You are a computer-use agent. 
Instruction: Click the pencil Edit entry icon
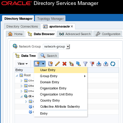[x=57, y=64]
